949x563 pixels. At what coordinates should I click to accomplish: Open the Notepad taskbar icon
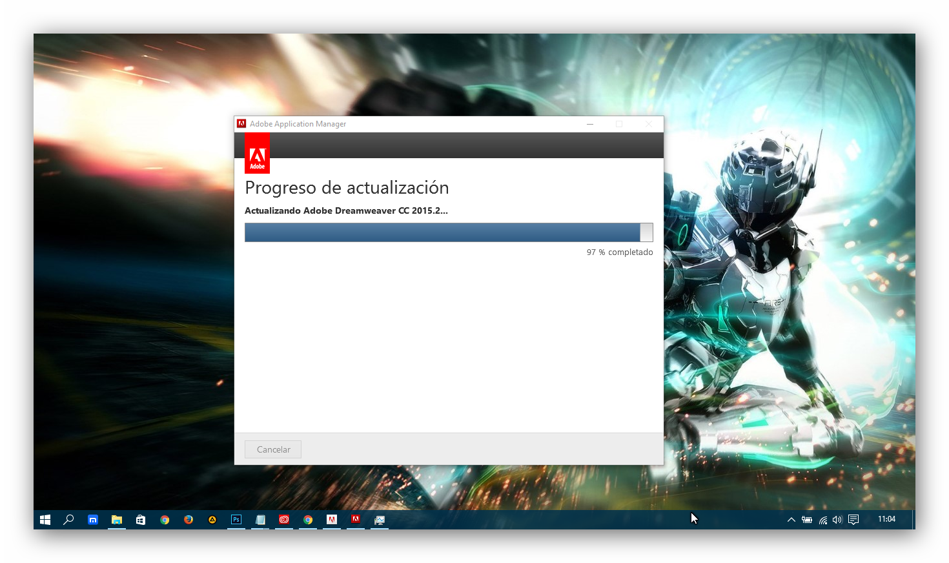[260, 520]
